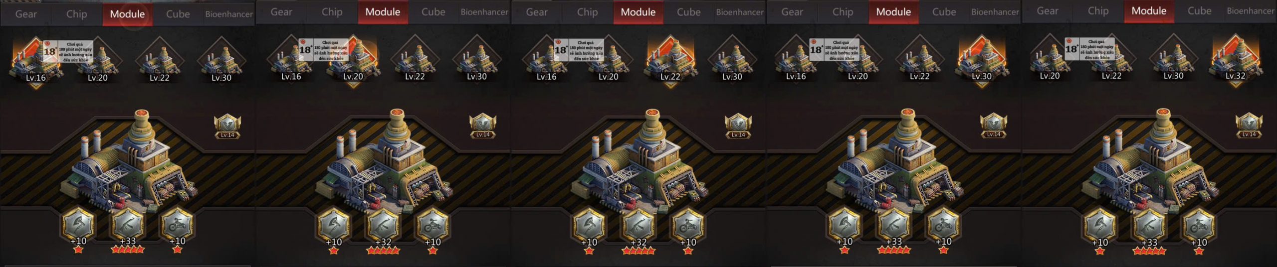
Task: Tap Lv.14 winged badge in highlighted-Lv.30 panel
Action: 993,126
